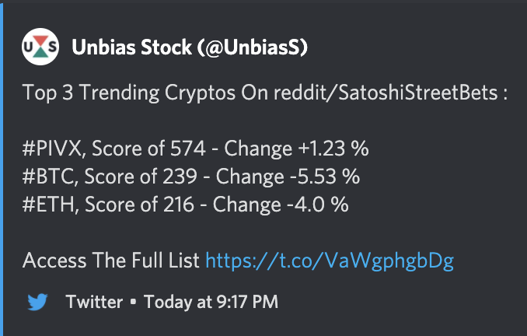
Task: Click the Unbias Stock avatar logo
Action: pos(40,47)
